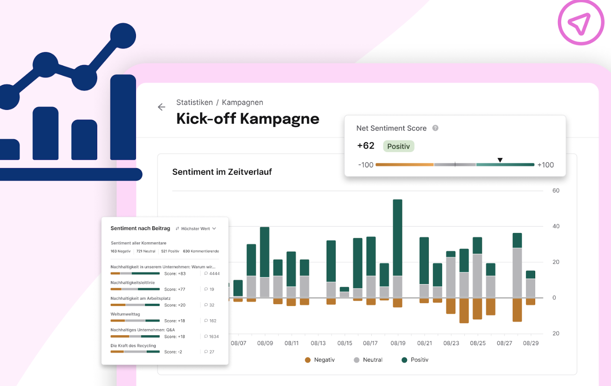The height and width of the screenshot is (386, 611).
Task: Toggle the Negativ legend entry
Action: click(320, 360)
